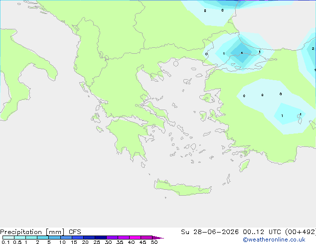Click the "0.1" legend label

(x=5, y=242)
